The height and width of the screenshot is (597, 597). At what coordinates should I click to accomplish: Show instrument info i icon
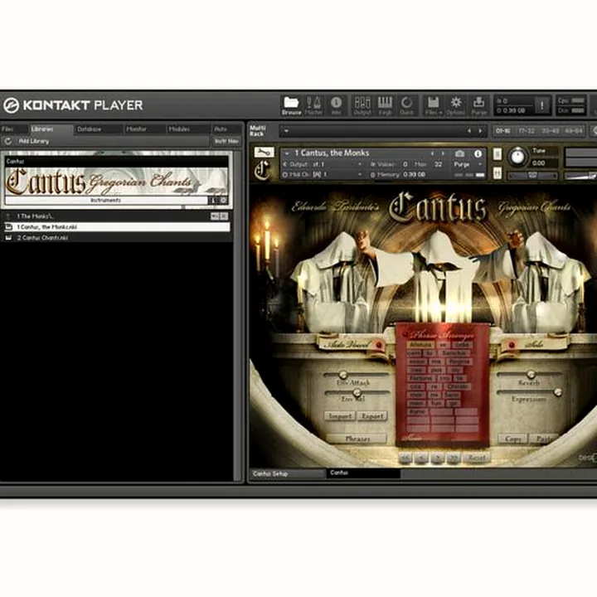click(478, 154)
